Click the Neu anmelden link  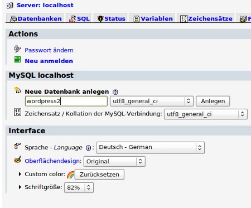tap(49, 61)
